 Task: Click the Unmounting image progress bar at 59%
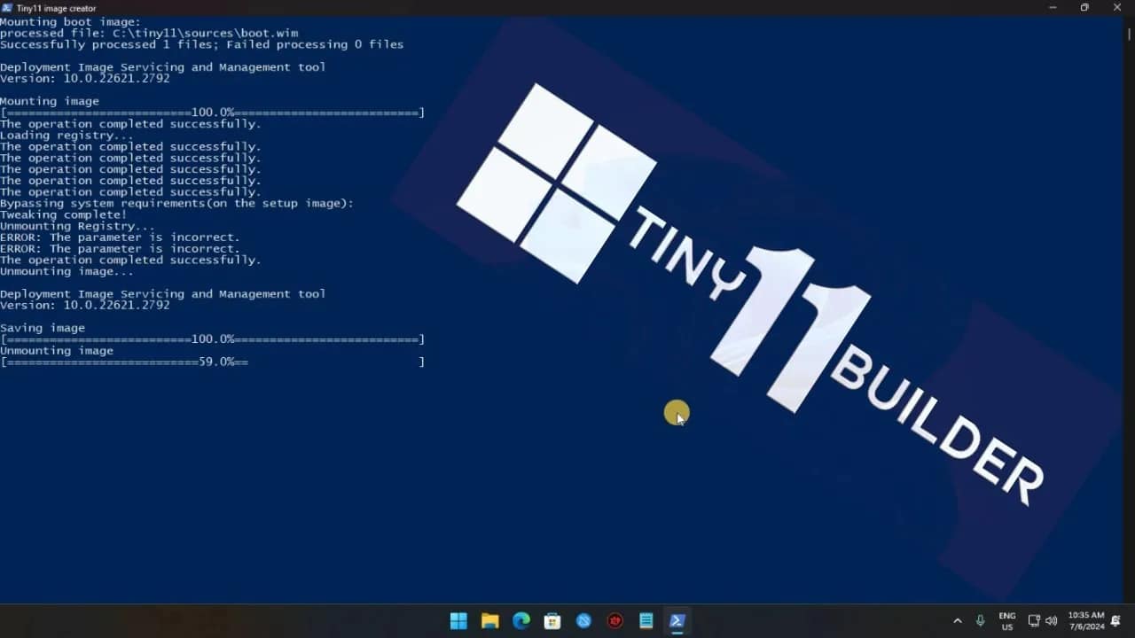coord(213,362)
